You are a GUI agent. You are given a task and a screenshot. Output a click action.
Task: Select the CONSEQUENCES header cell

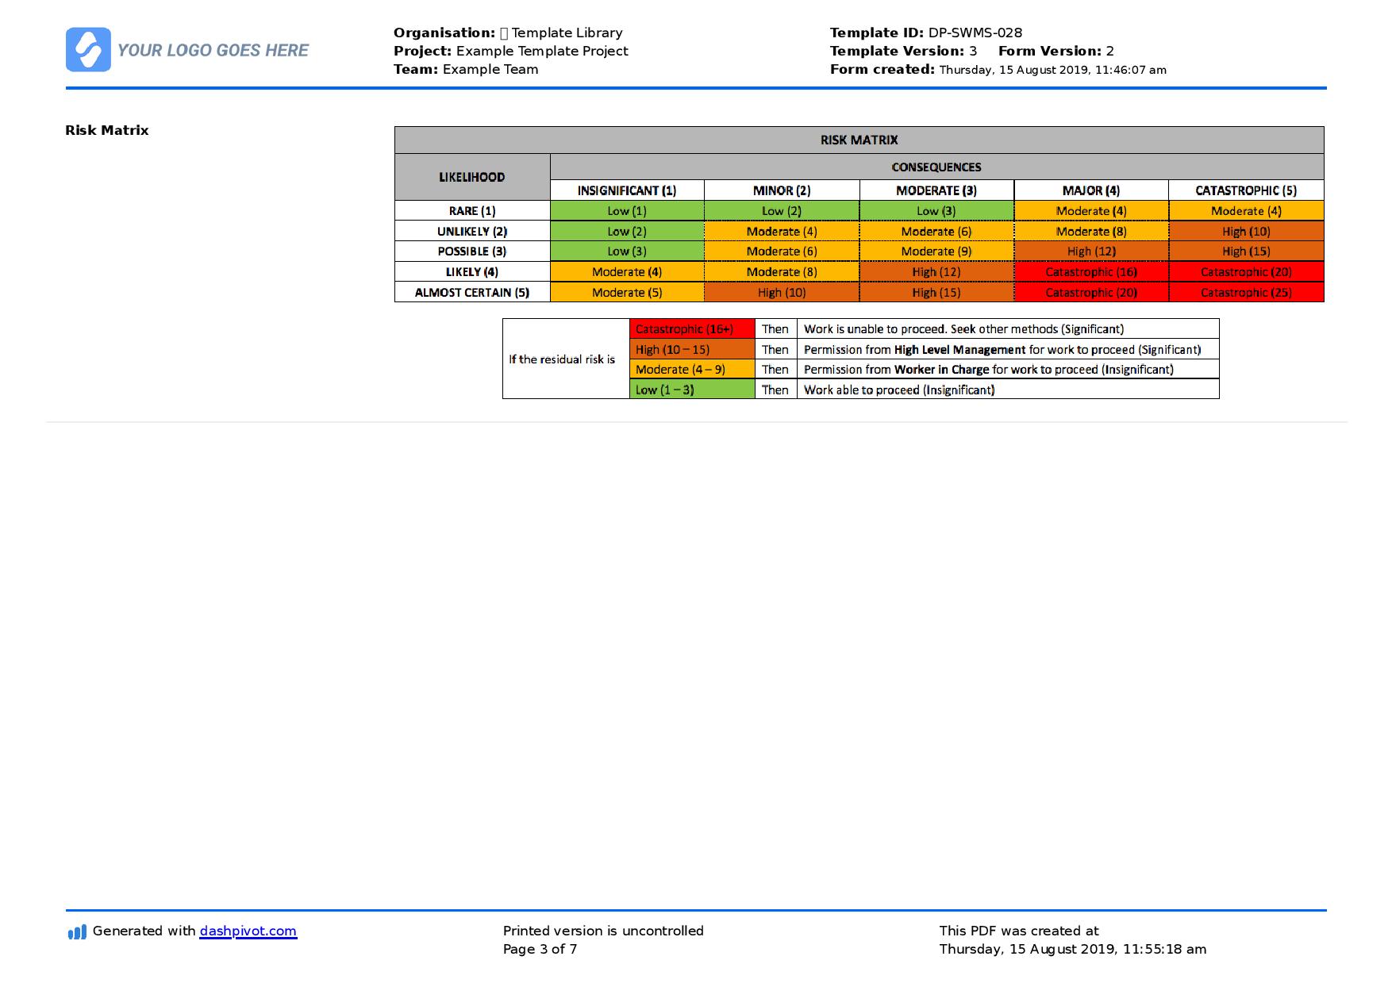936,167
